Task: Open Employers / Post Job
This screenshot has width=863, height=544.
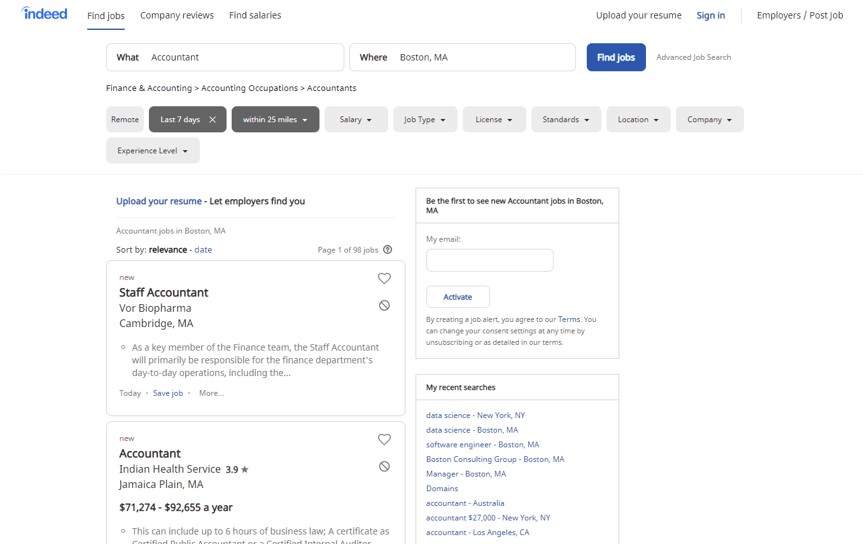Action: pyautogui.click(x=800, y=15)
